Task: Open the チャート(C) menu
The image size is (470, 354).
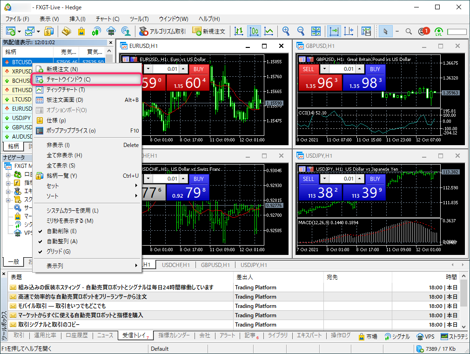Action: click(x=107, y=19)
